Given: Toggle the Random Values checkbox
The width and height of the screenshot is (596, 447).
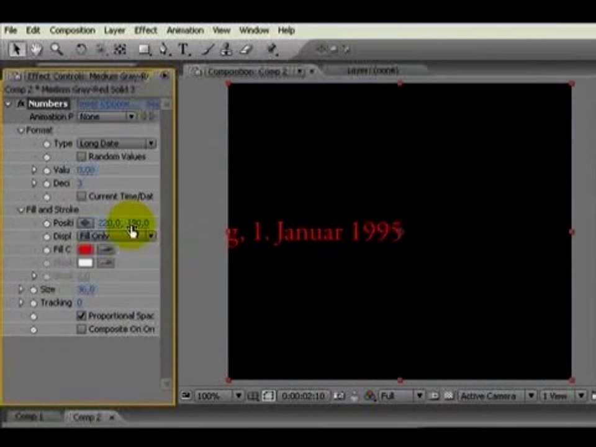Looking at the screenshot, I should click(x=81, y=156).
